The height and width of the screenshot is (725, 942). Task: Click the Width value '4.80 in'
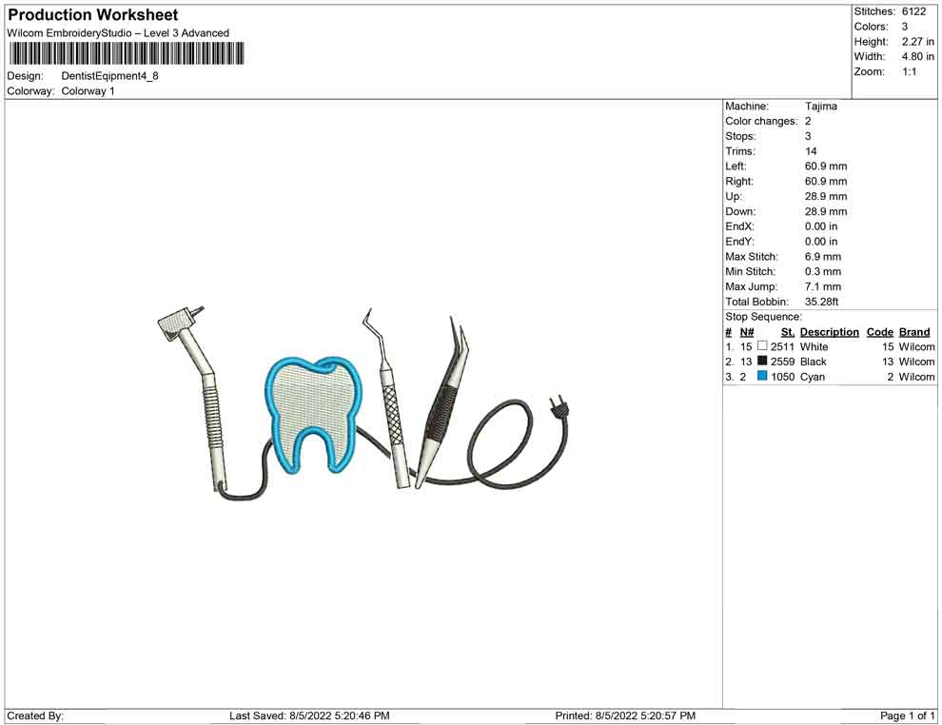point(918,56)
